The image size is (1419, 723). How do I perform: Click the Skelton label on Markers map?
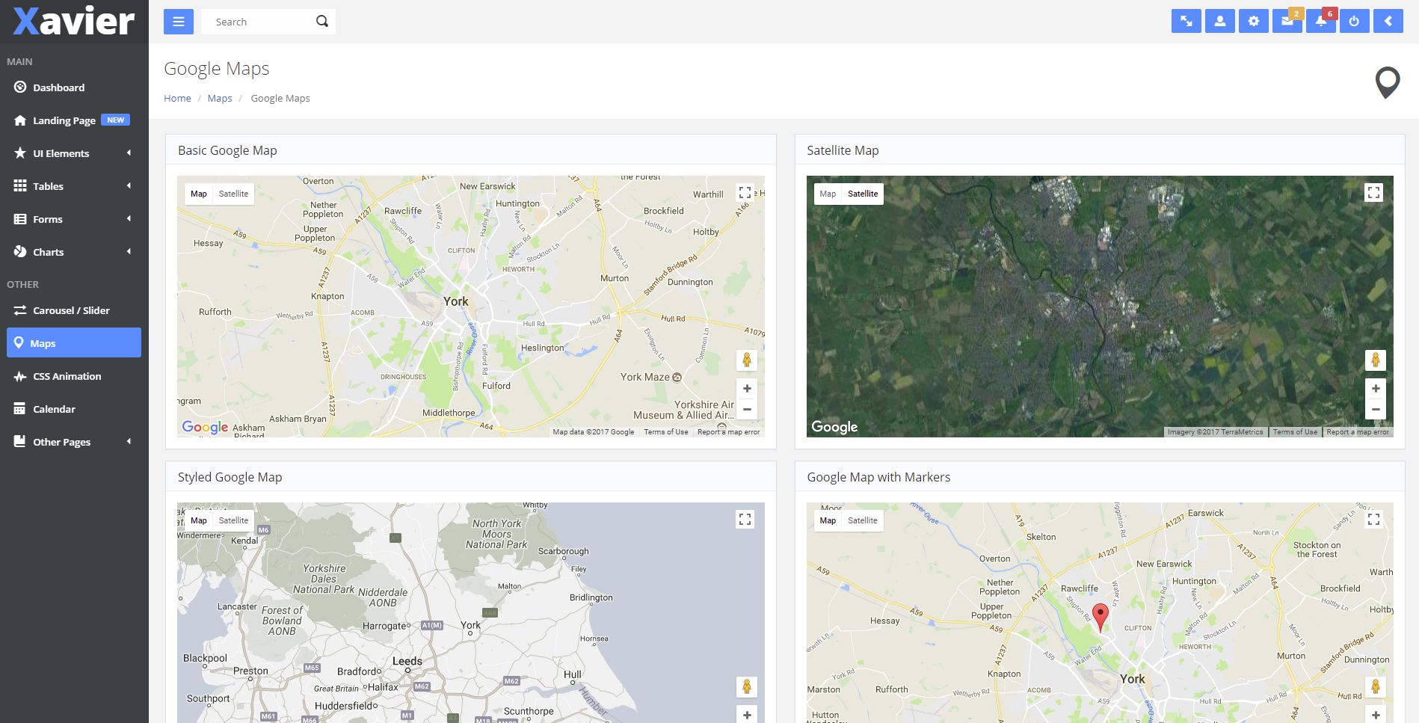[1041, 537]
